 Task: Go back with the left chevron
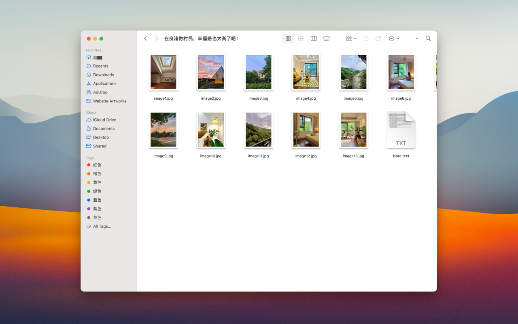[145, 38]
